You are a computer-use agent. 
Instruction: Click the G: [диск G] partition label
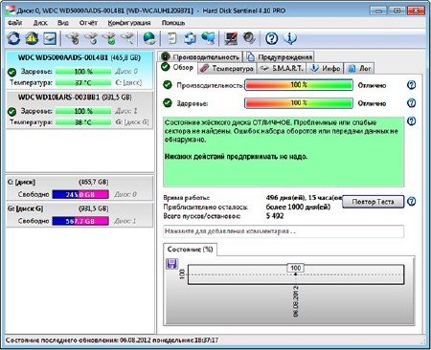(x=25, y=208)
